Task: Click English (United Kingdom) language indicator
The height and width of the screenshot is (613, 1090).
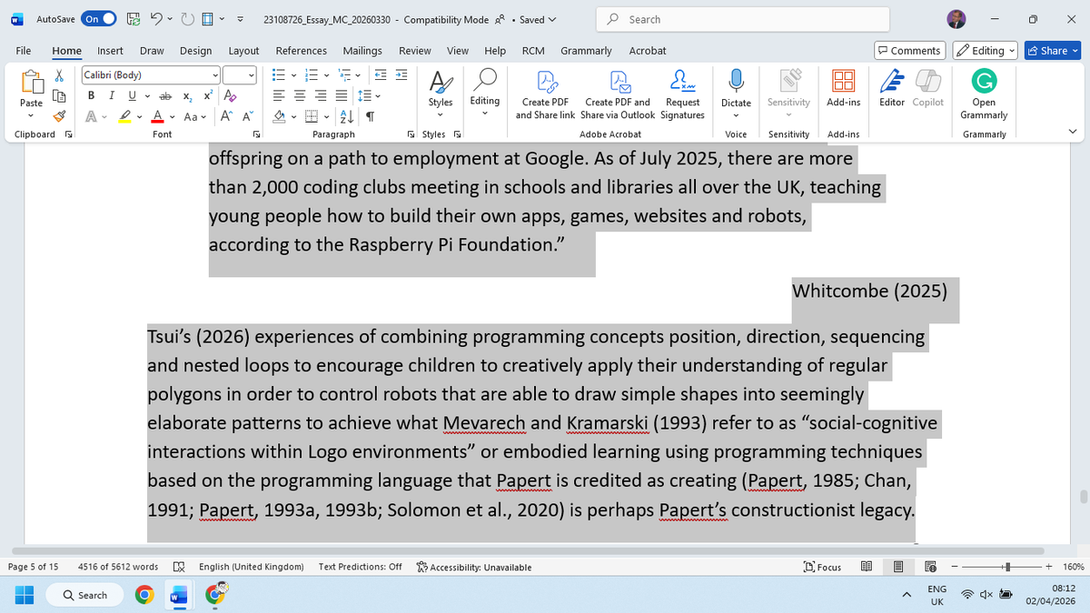Action: pos(252,567)
